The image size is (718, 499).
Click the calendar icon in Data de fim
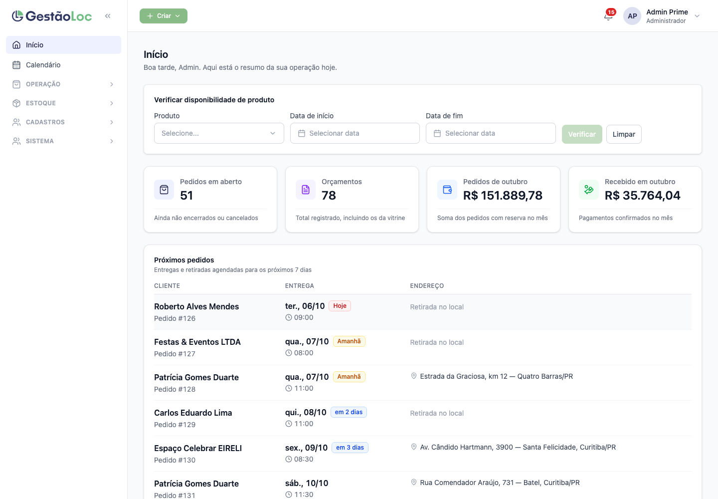437,133
